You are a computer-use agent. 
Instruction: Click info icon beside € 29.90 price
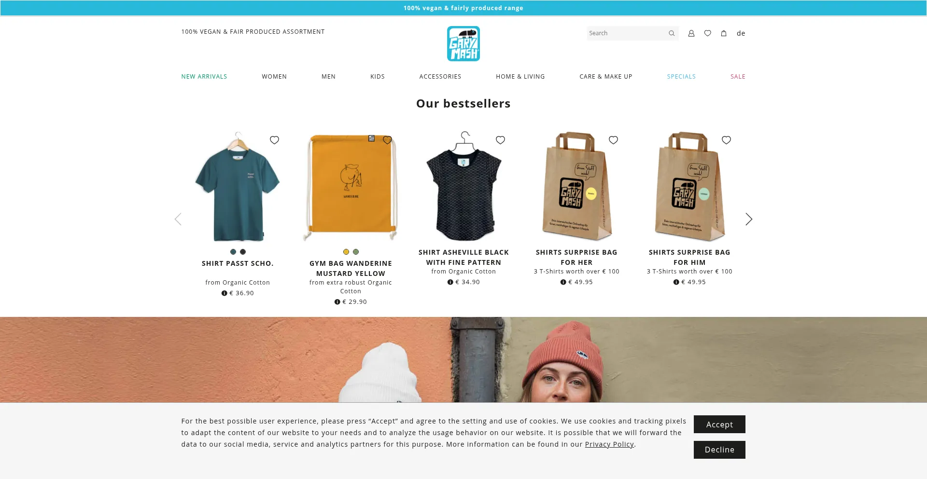(337, 302)
